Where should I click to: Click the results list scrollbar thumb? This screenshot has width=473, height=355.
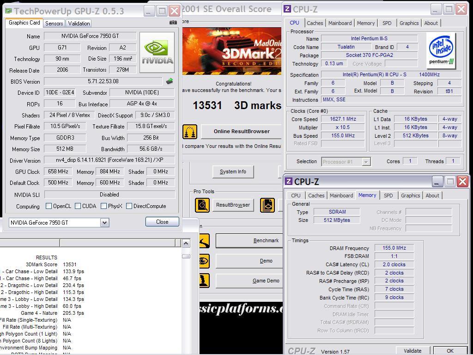pyautogui.click(x=186, y=256)
